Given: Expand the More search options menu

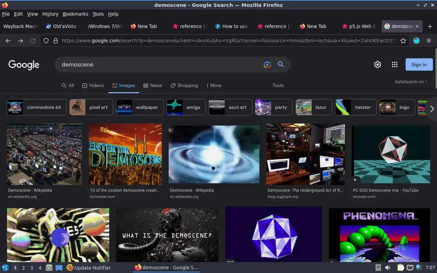Looking at the screenshot, I should [x=214, y=85].
